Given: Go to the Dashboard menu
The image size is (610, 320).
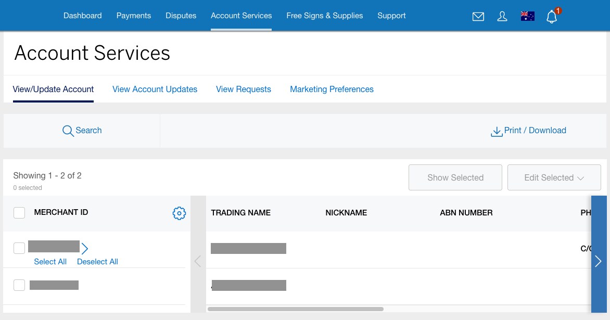Looking at the screenshot, I should pos(82,16).
